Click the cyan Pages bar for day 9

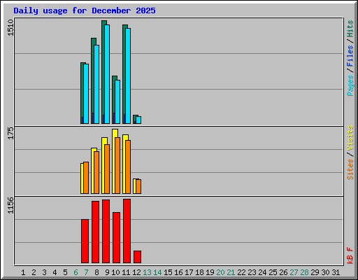coord(107,74)
